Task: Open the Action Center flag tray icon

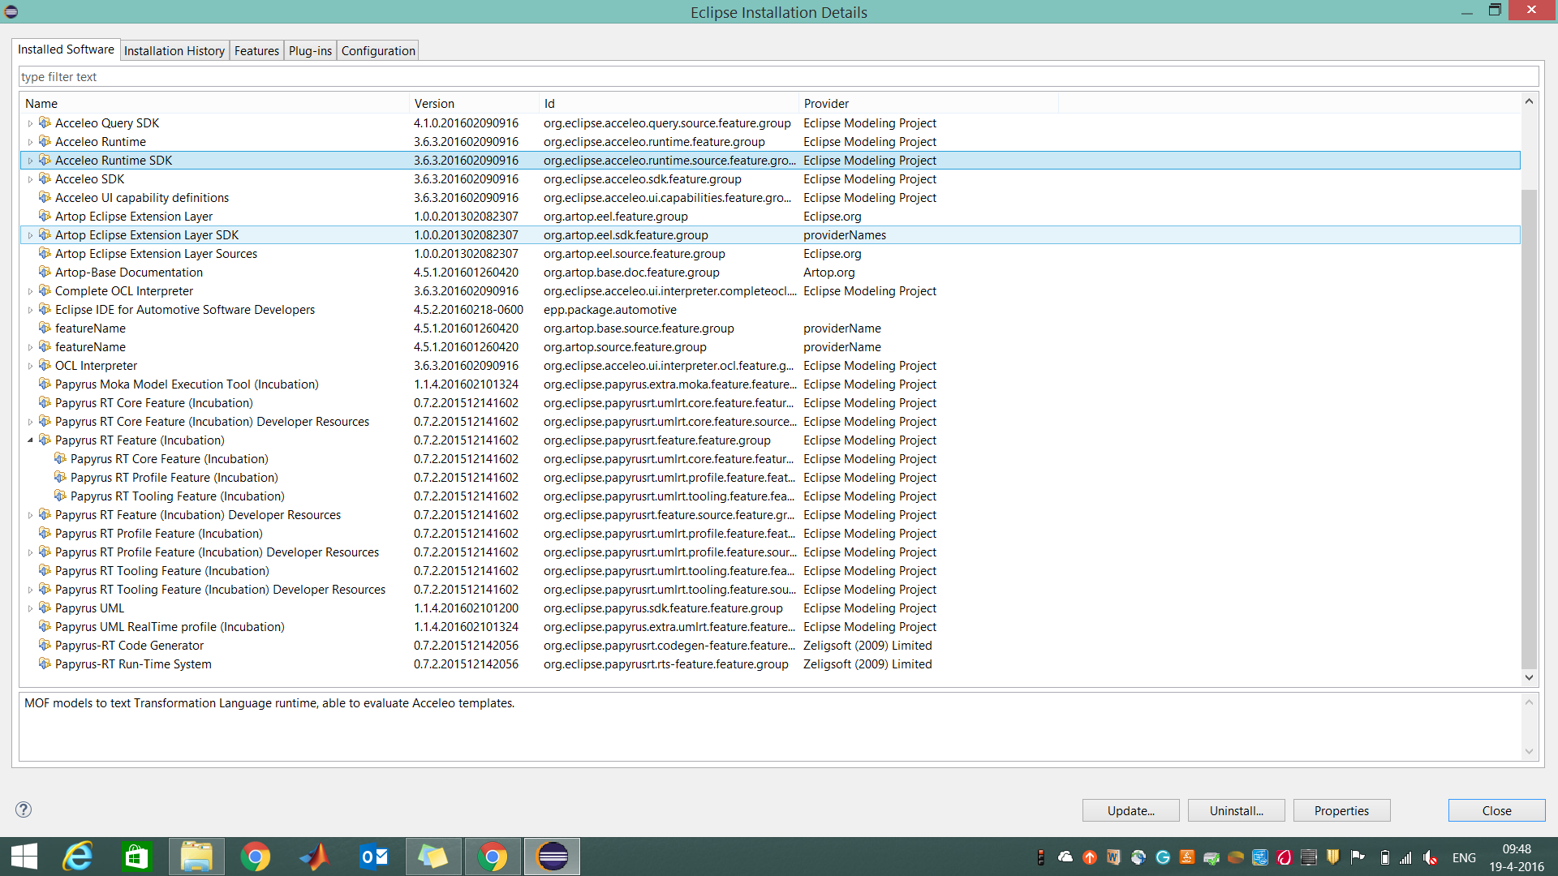Action: (1357, 857)
